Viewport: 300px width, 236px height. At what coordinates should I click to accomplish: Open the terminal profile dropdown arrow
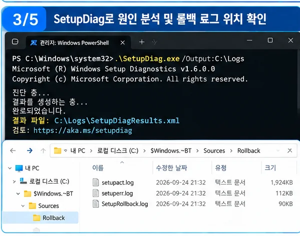point(154,42)
